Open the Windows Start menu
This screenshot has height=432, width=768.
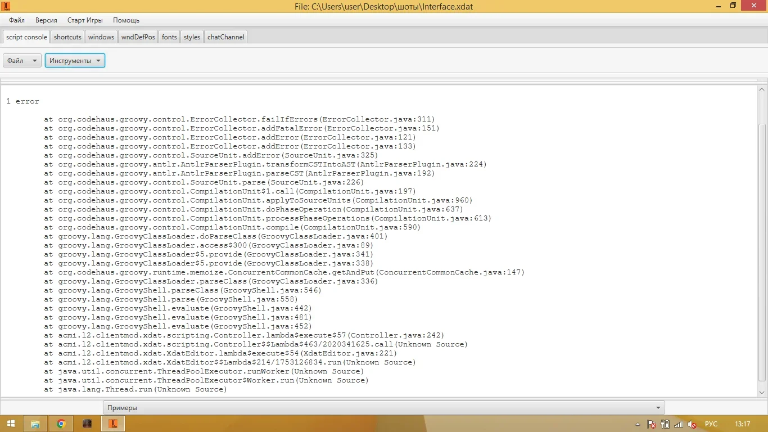(x=11, y=424)
